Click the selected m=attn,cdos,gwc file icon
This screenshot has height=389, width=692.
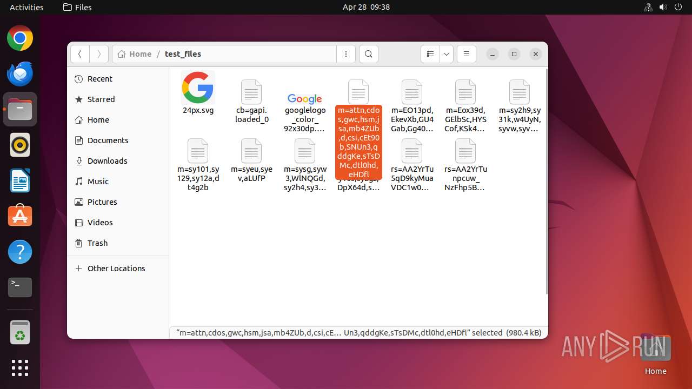pos(358,91)
